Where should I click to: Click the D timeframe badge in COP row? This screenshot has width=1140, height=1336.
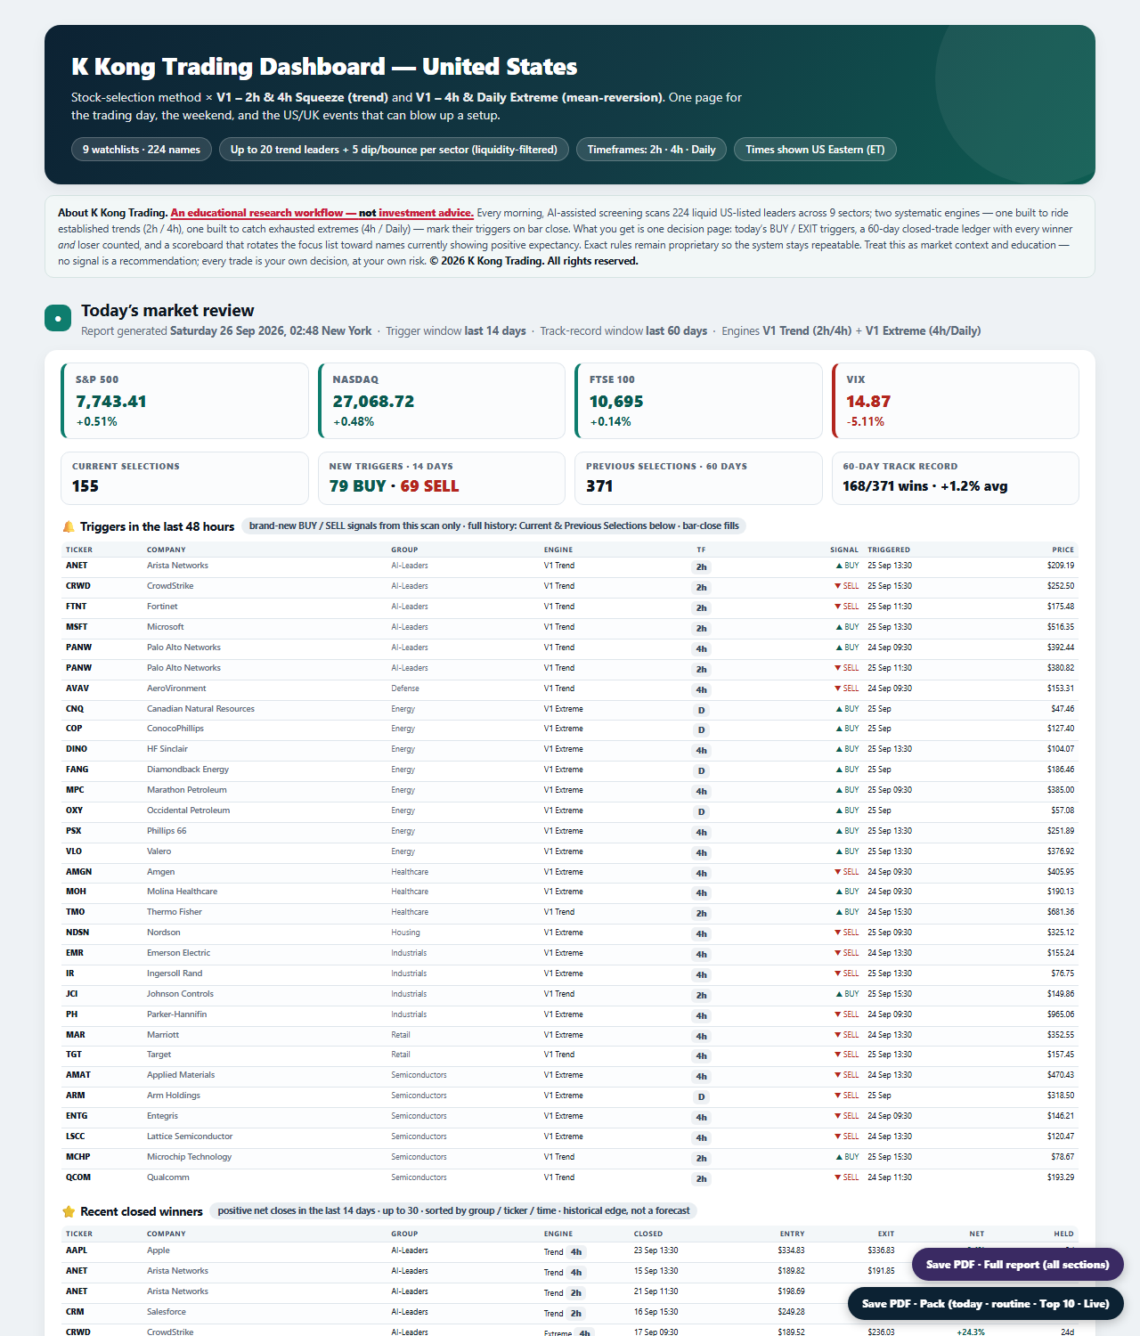[702, 729]
